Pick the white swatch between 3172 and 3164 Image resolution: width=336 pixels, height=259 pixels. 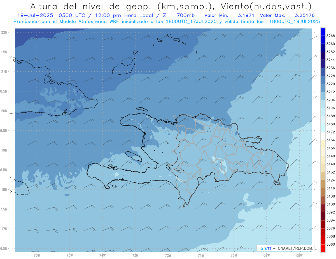click(323, 136)
